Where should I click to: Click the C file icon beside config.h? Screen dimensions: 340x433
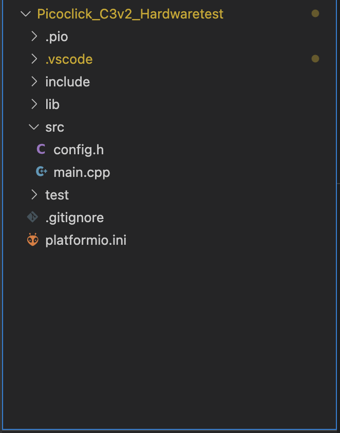[41, 150]
